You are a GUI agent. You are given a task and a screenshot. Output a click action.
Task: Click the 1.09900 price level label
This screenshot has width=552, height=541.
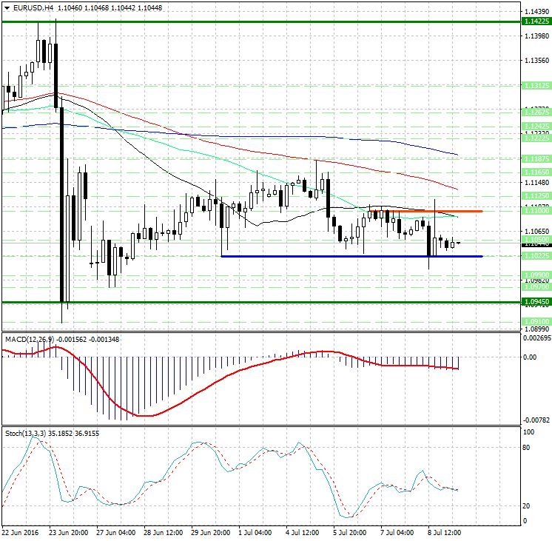pos(536,275)
